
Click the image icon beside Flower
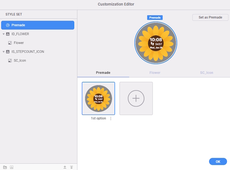click(10, 43)
